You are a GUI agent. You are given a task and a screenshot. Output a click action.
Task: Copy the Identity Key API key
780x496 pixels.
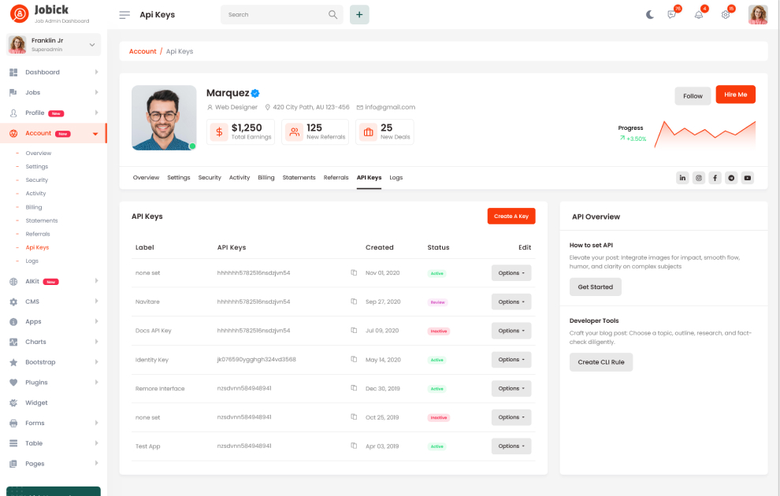(x=354, y=360)
